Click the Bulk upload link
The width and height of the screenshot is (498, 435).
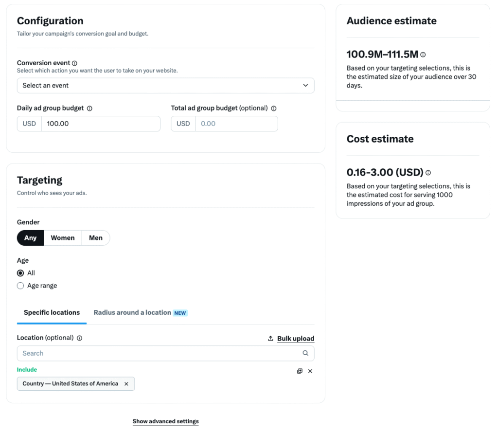coord(295,339)
